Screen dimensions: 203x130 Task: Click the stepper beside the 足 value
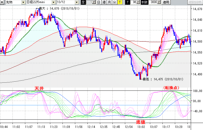click(x=94, y=2)
